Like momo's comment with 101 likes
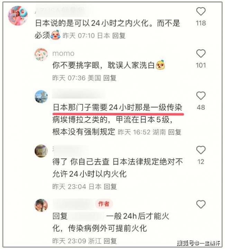The height and width of the screenshot is (249, 225). [x=201, y=53]
